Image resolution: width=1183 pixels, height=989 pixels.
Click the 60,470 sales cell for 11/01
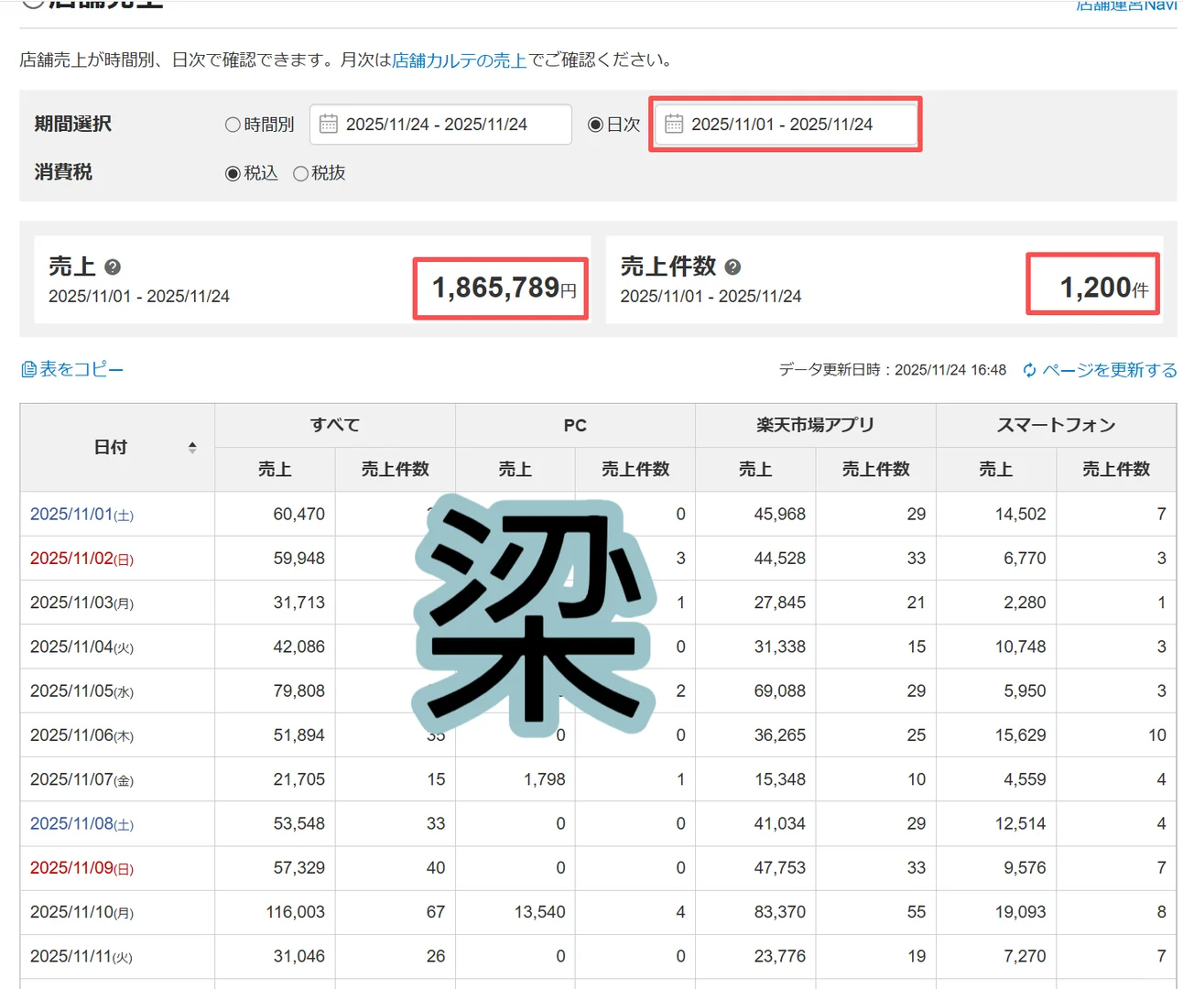pyautogui.click(x=275, y=515)
